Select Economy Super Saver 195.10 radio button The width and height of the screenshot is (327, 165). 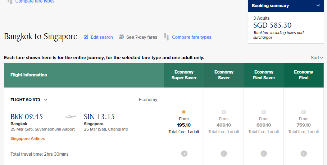pyautogui.click(x=184, y=112)
